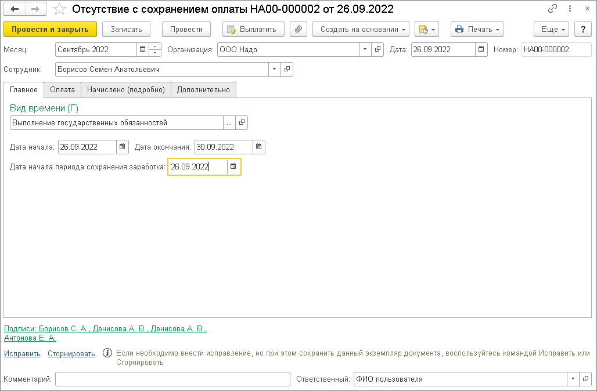
Task: Click the back navigation arrow
Action: click(15, 9)
